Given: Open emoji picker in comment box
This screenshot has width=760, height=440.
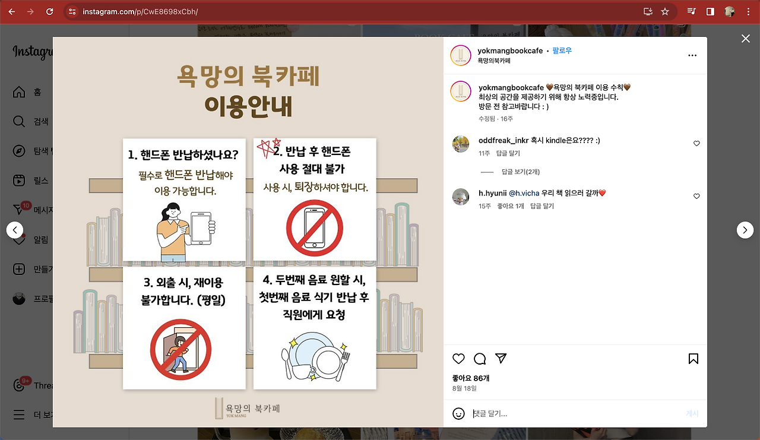Looking at the screenshot, I should pyautogui.click(x=458, y=413).
